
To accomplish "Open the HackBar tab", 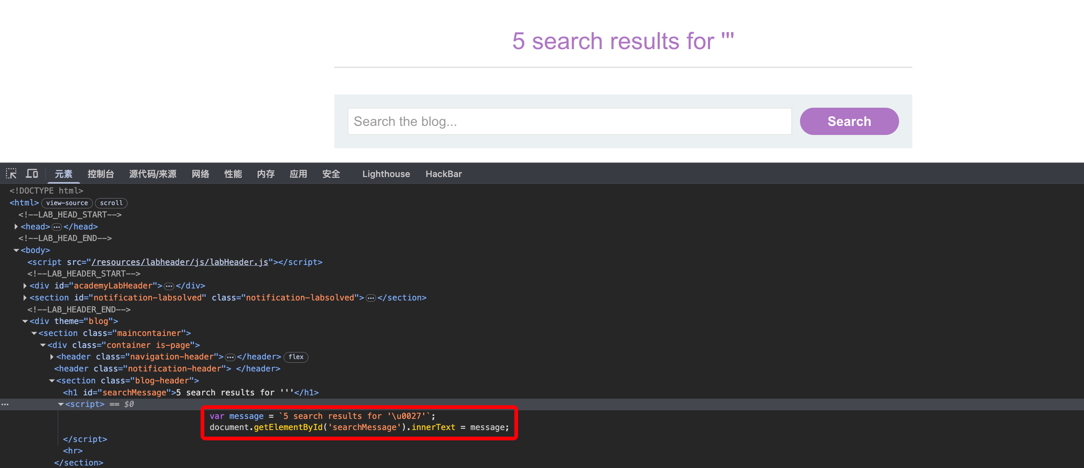I will [443, 174].
